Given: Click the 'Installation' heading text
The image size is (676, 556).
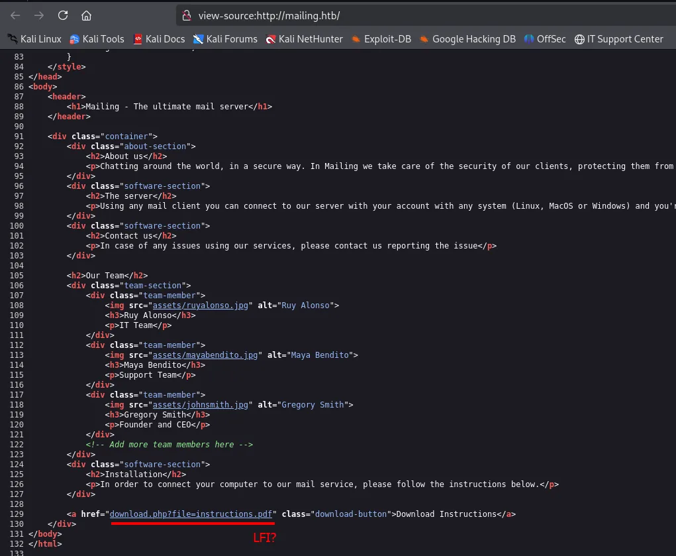Looking at the screenshot, I should (133, 474).
